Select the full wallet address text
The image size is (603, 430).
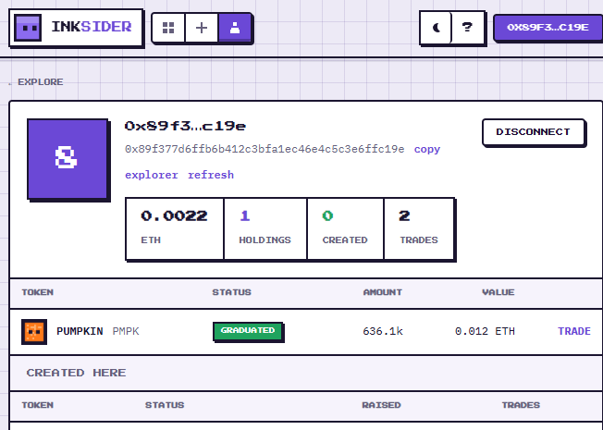click(x=265, y=149)
